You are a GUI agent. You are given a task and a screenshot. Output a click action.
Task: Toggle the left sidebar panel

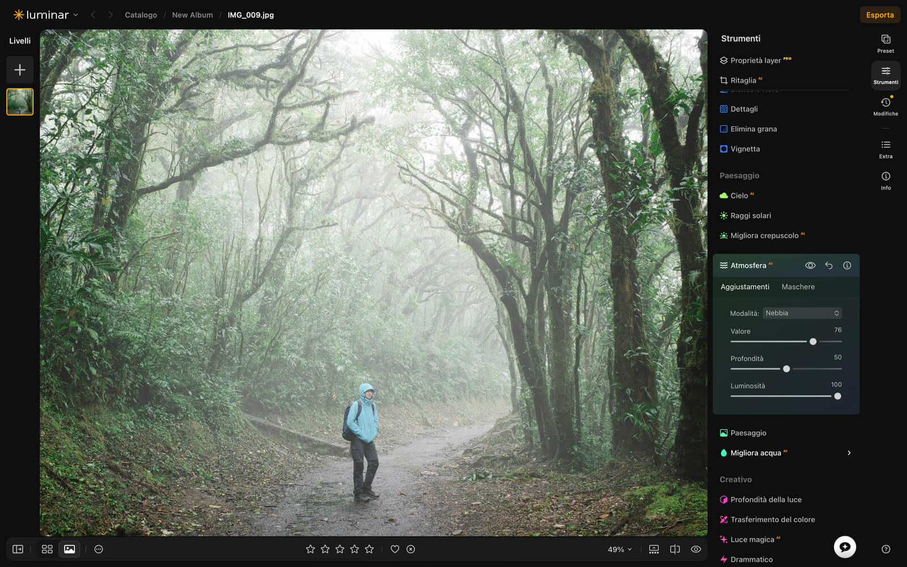click(x=18, y=549)
